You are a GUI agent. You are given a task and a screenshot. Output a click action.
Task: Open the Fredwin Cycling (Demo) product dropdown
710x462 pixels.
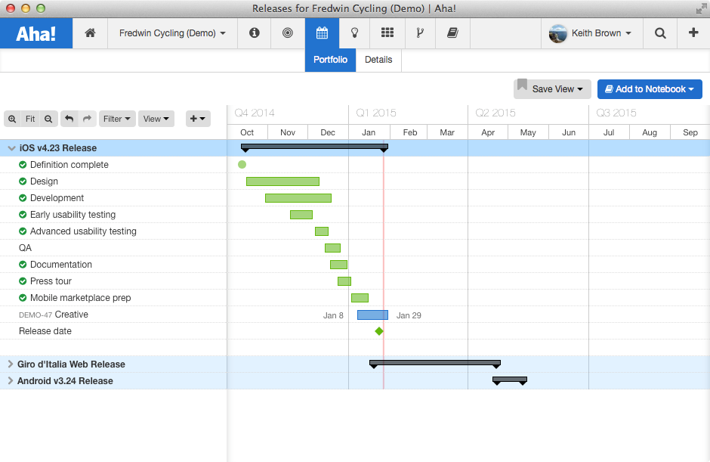[172, 33]
